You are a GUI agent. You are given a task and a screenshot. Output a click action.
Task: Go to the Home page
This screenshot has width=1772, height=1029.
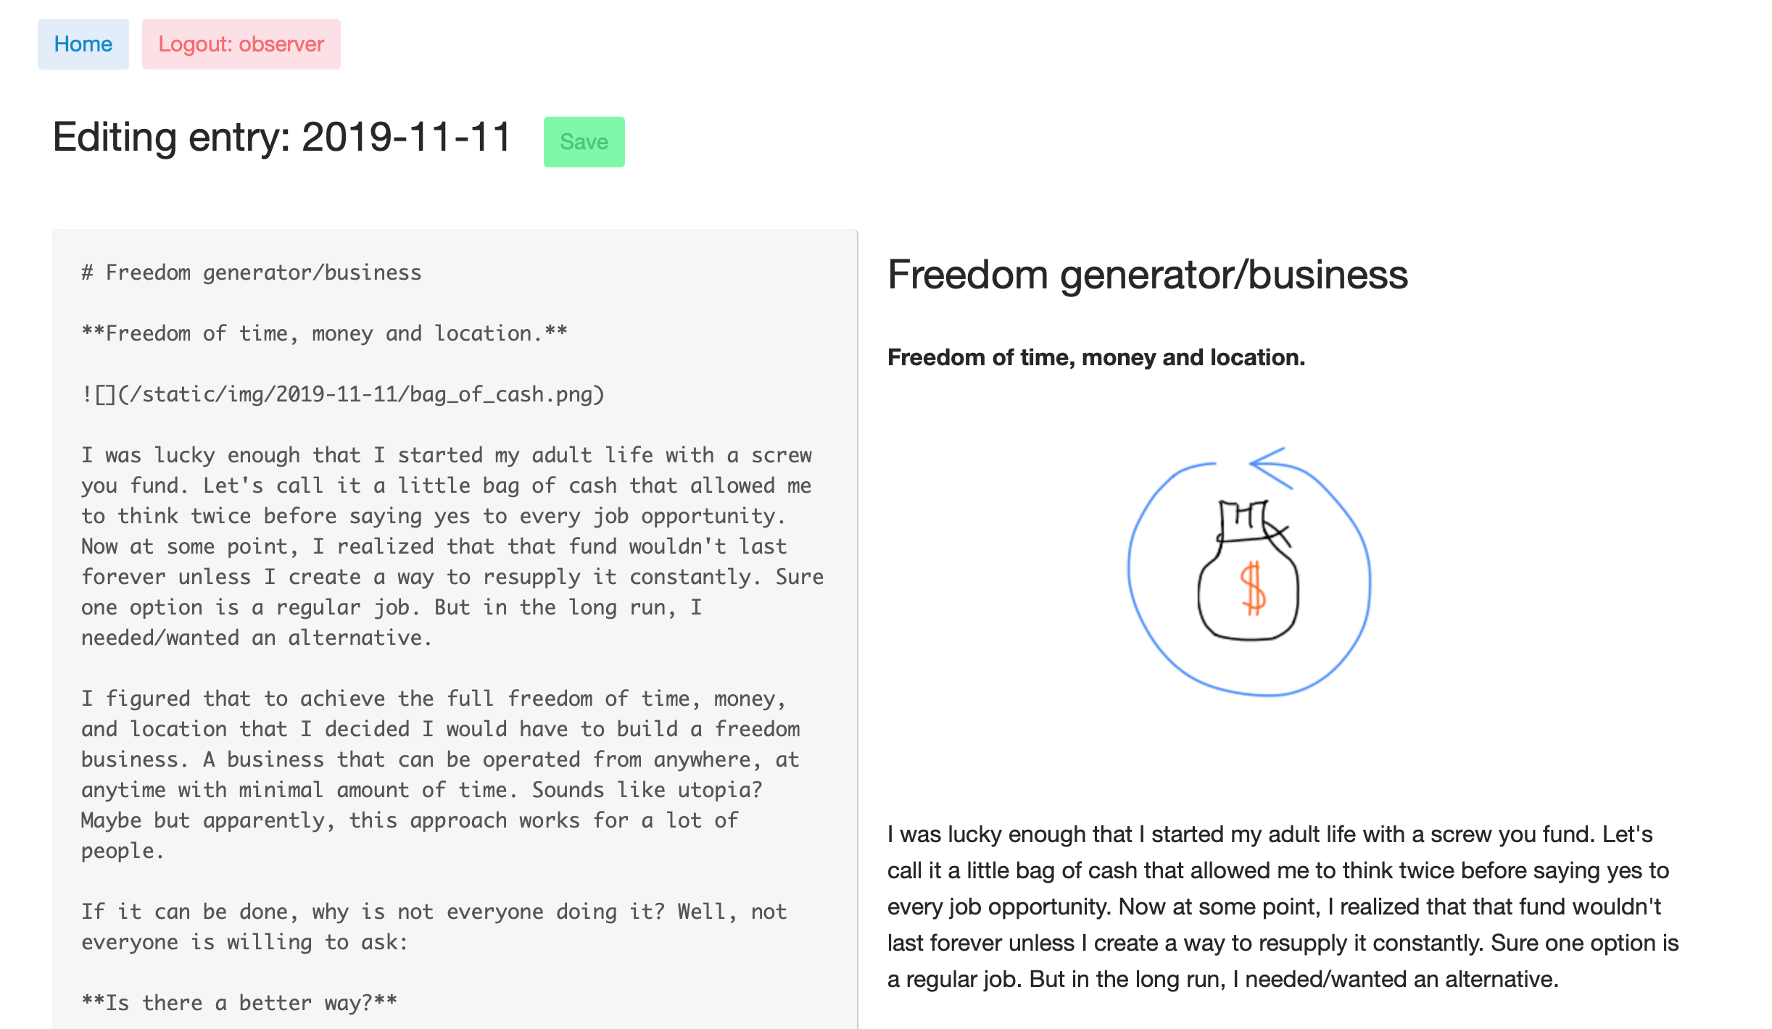click(x=83, y=44)
